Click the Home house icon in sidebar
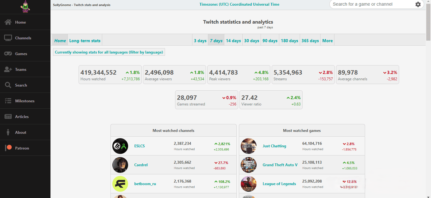The height and width of the screenshot is (198, 431). pyautogui.click(x=8, y=22)
